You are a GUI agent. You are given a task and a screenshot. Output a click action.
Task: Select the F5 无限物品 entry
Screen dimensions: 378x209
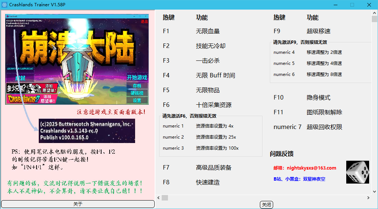coord(191,90)
